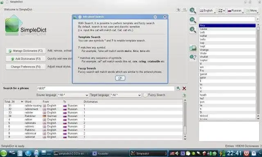The height and width of the screenshot is (157, 262).
Task: Click the zoom out magnifier icon
Action: [x=193, y=20]
